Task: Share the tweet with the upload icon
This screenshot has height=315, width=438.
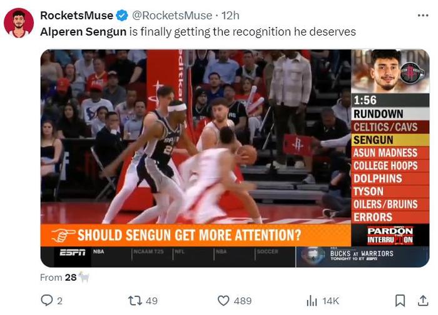Action: click(x=423, y=301)
